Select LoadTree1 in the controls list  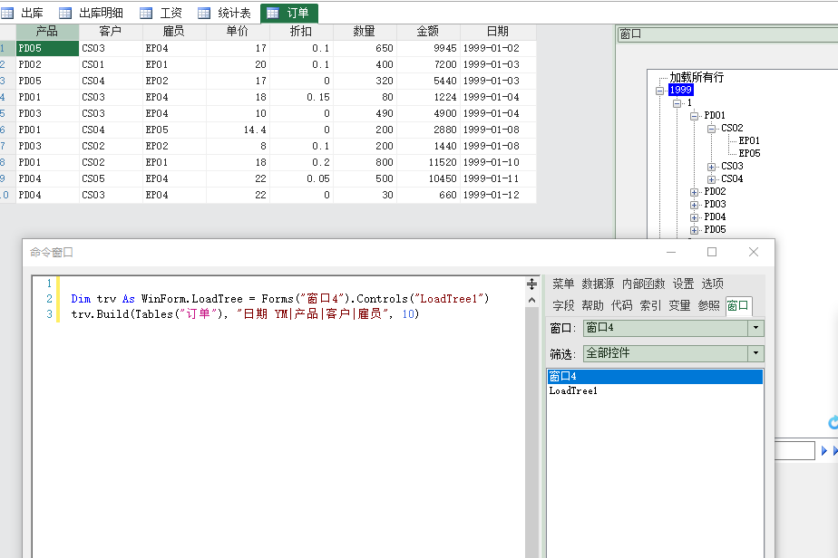pyautogui.click(x=655, y=390)
